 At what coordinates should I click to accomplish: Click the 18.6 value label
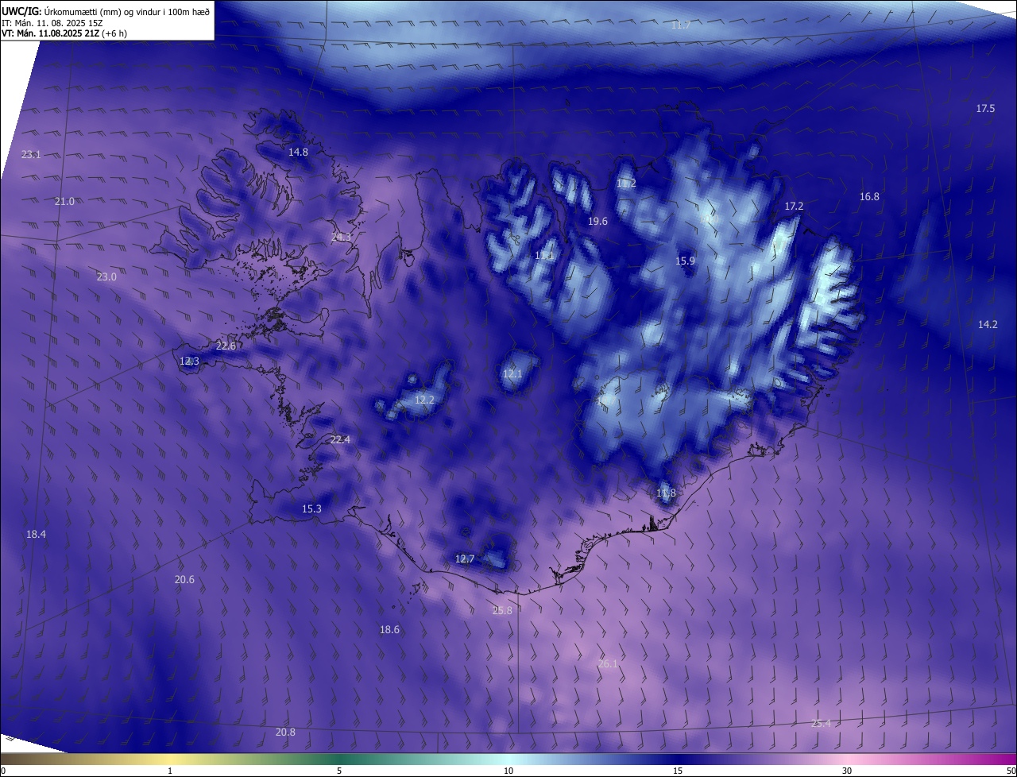pos(389,629)
